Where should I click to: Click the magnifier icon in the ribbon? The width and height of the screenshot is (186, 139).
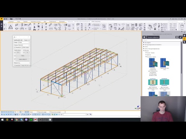pyautogui.click(x=141, y=29)
